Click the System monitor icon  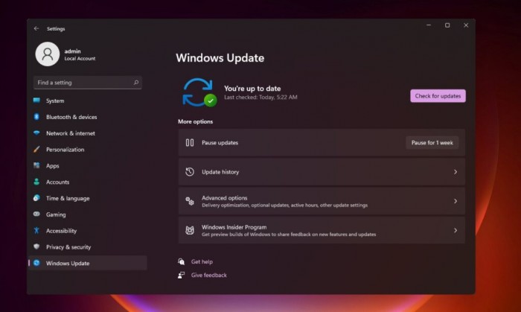[x=36, y=101]
